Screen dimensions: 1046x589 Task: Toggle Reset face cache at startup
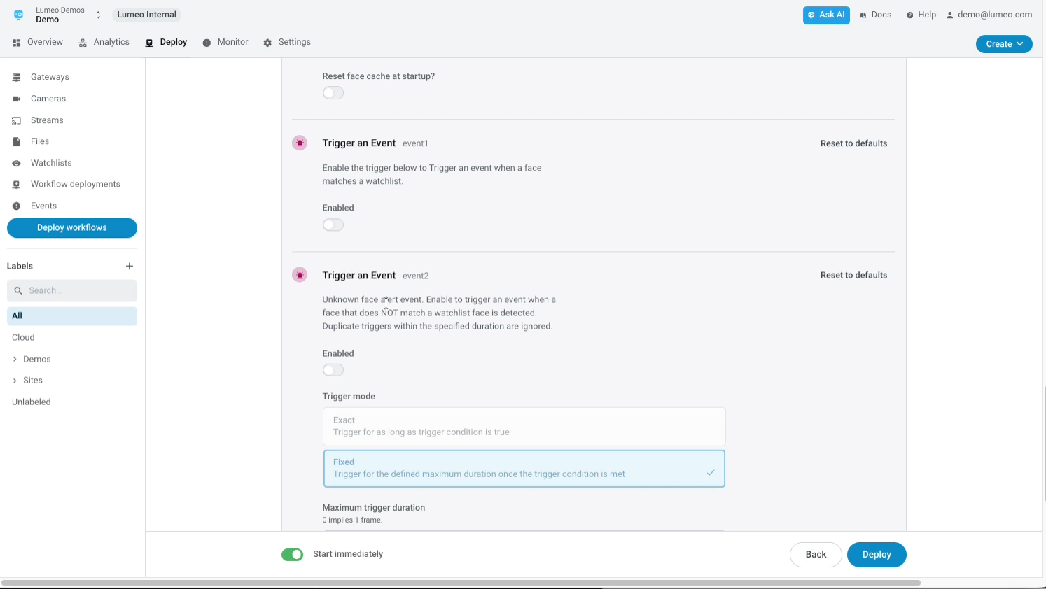(x=333, y=93)
